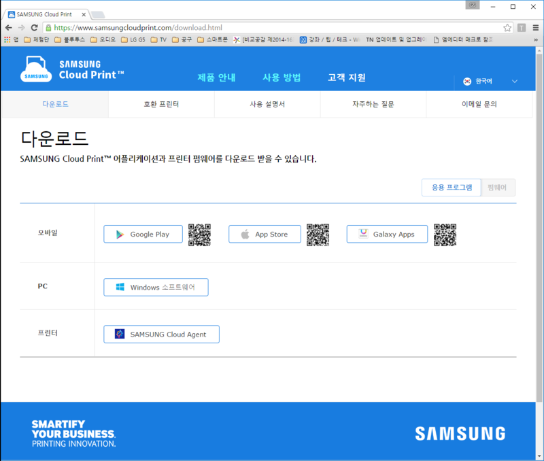Open the 강좌 / 팁 / 테크 bookmark
Image resolution: width=544 pixels, height=461 pixels.
pos(330,40)
